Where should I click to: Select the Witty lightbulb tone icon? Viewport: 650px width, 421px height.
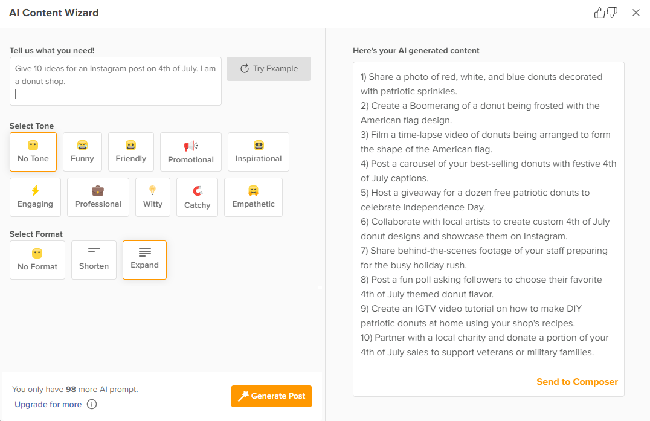tap(152, 190)
